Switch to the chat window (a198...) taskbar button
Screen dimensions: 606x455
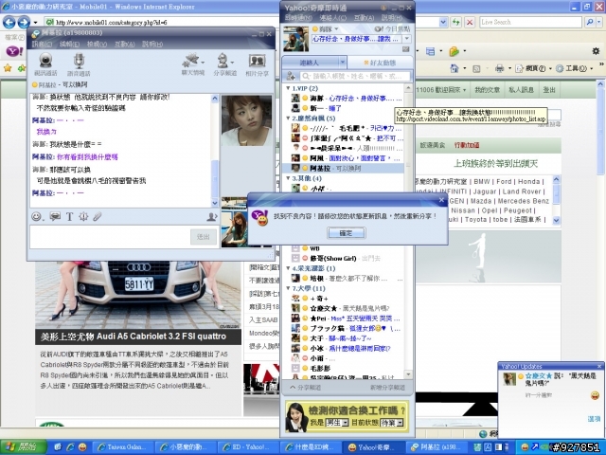click(x=436, y=447)
